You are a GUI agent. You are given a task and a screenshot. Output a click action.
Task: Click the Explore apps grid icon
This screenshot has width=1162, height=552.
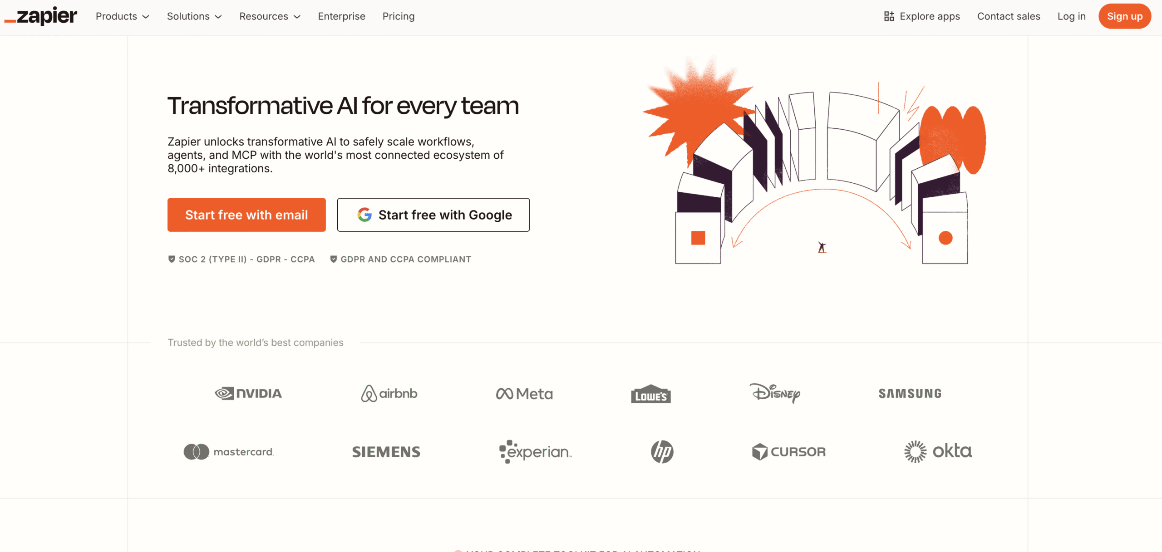[889, 16]
